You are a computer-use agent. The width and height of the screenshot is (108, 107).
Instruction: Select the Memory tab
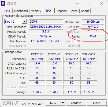coord(36,11)
